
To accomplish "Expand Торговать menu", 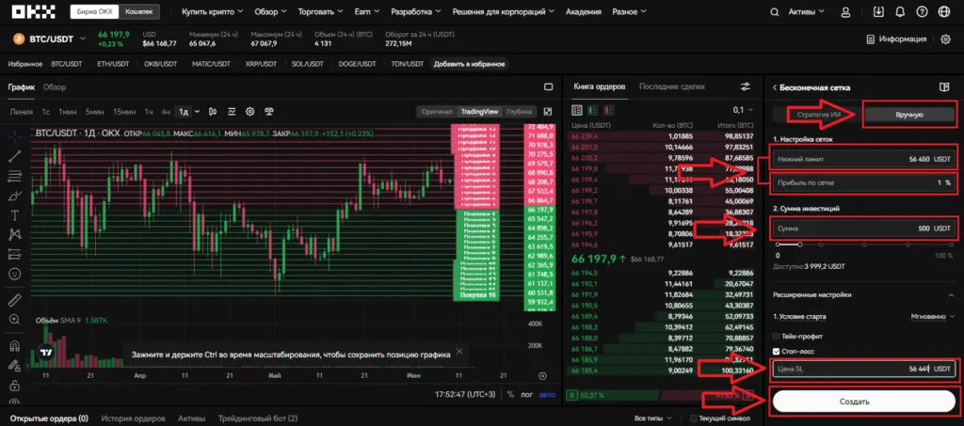I will pos(320,11).
